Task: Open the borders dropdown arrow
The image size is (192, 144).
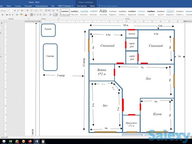Action: [x=57, y=15]
